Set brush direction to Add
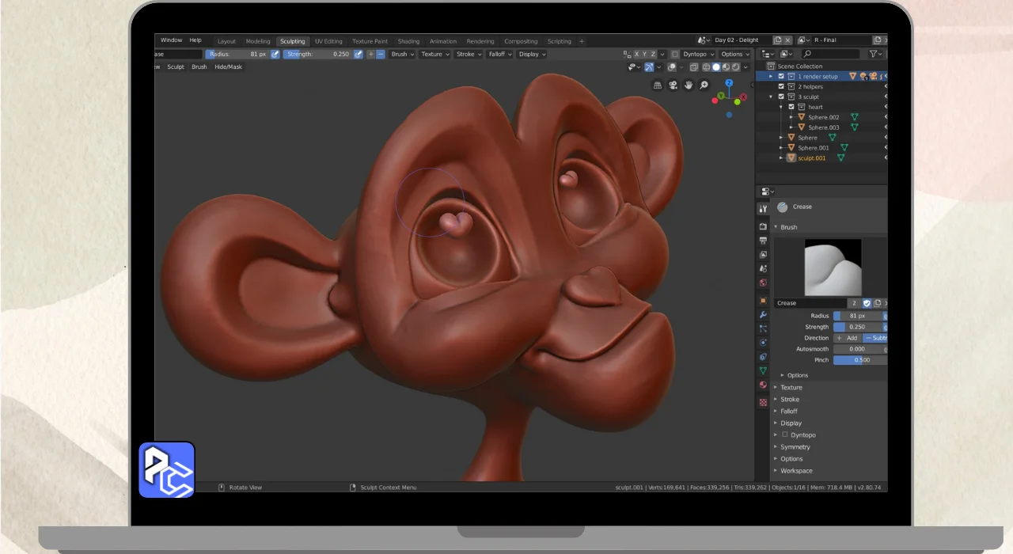The height and width of the screenshot is (554, 1013). 847,338
